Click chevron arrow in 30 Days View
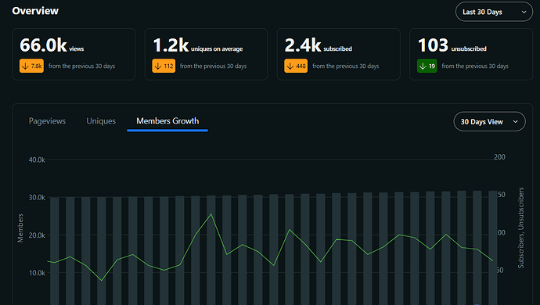Screen dimensions: 540x305 pyautogui.click(x=515, y=121)
